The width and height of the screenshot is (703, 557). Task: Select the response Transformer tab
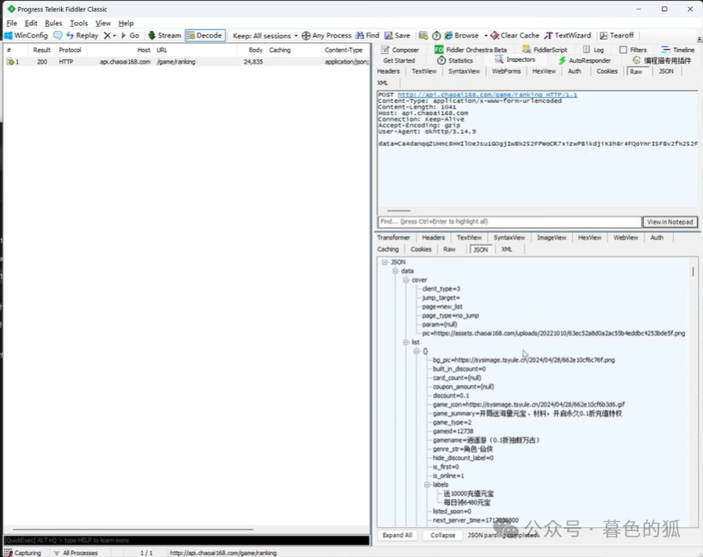point(393,238)
